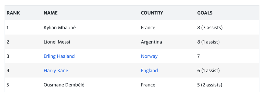Open the Harry Kane link
Image resolution: width=264 pixels, height=97 pixels.
click(56, 70)
